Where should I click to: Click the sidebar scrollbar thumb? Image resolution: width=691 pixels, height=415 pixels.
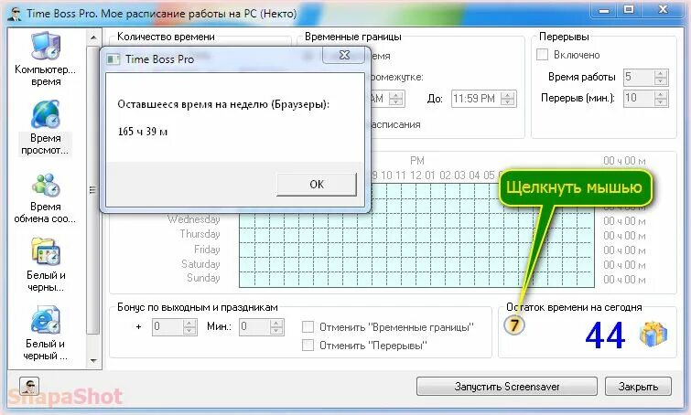[93, 190]
